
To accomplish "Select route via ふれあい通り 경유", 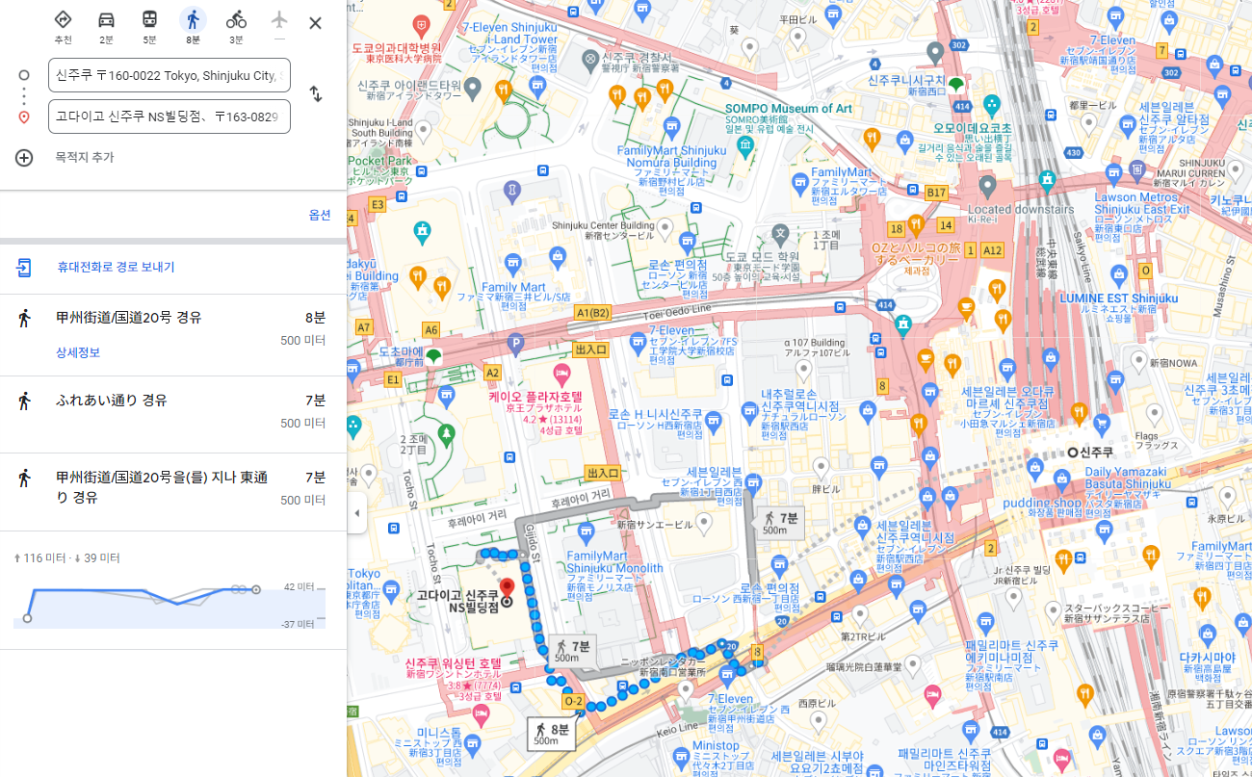I will tap(173, 414).
